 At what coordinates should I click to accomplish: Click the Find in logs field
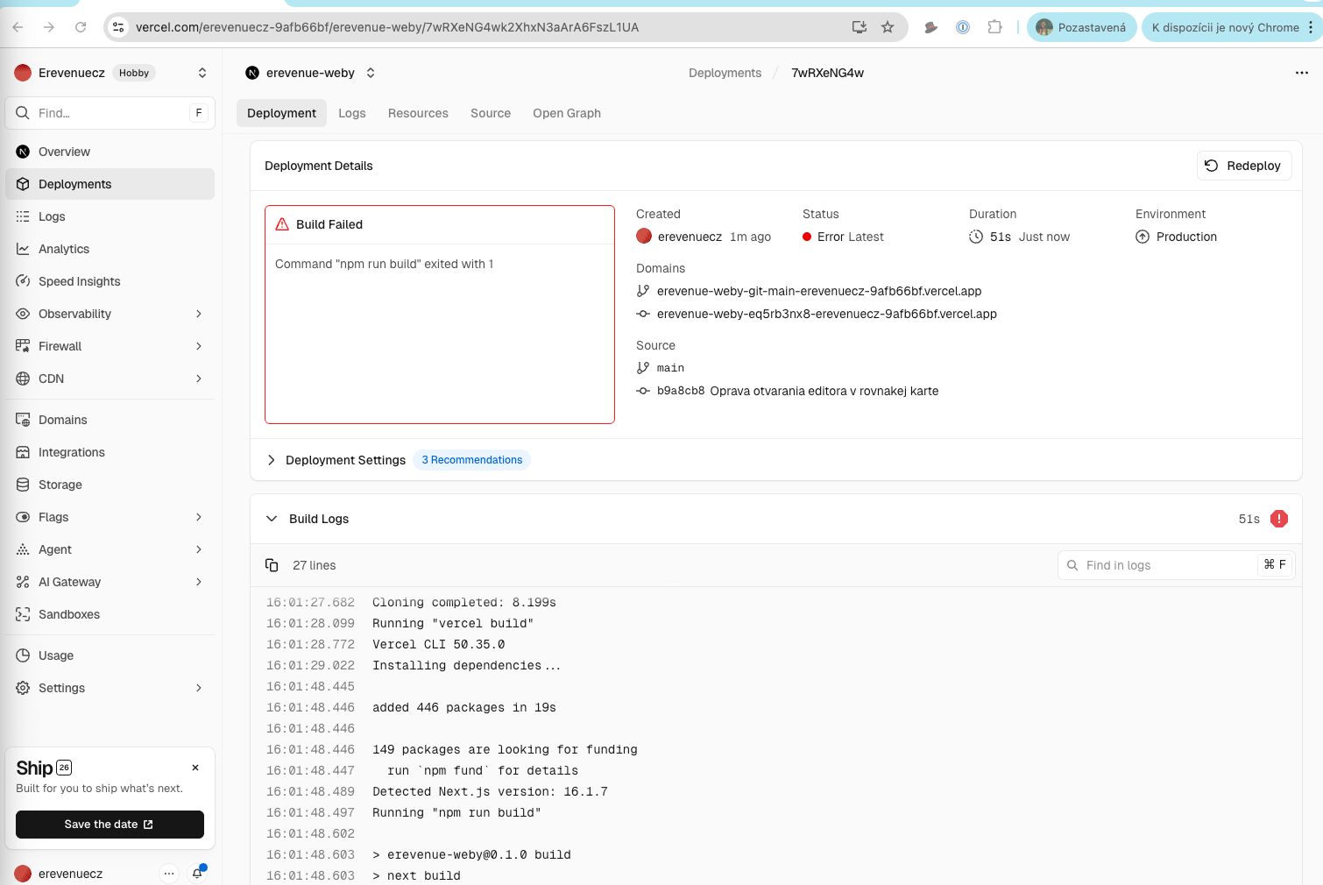coord(1165,565)
